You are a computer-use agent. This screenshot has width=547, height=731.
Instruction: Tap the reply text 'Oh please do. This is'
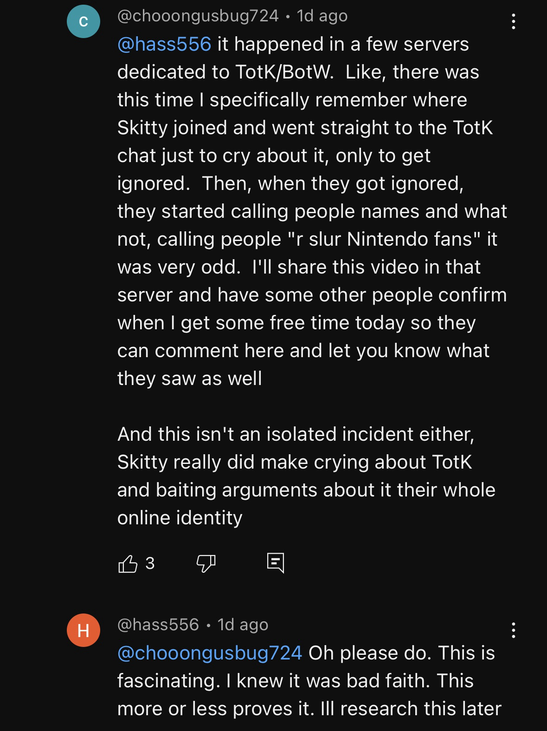click(402, 653)
